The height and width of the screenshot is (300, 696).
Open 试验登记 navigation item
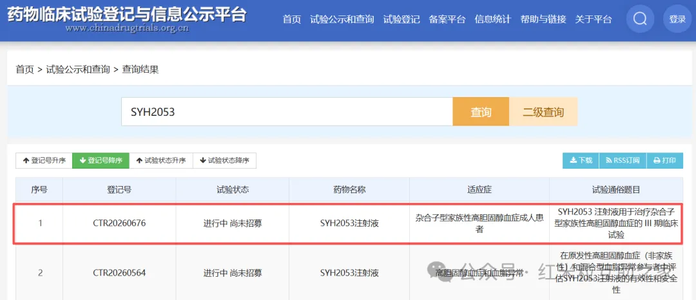pyautogui.click(x=401, y=19)
